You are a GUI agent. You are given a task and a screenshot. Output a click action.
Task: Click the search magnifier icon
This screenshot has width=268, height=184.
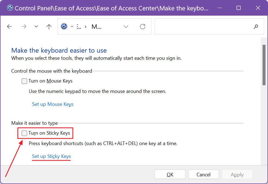(x=255, y=26)
